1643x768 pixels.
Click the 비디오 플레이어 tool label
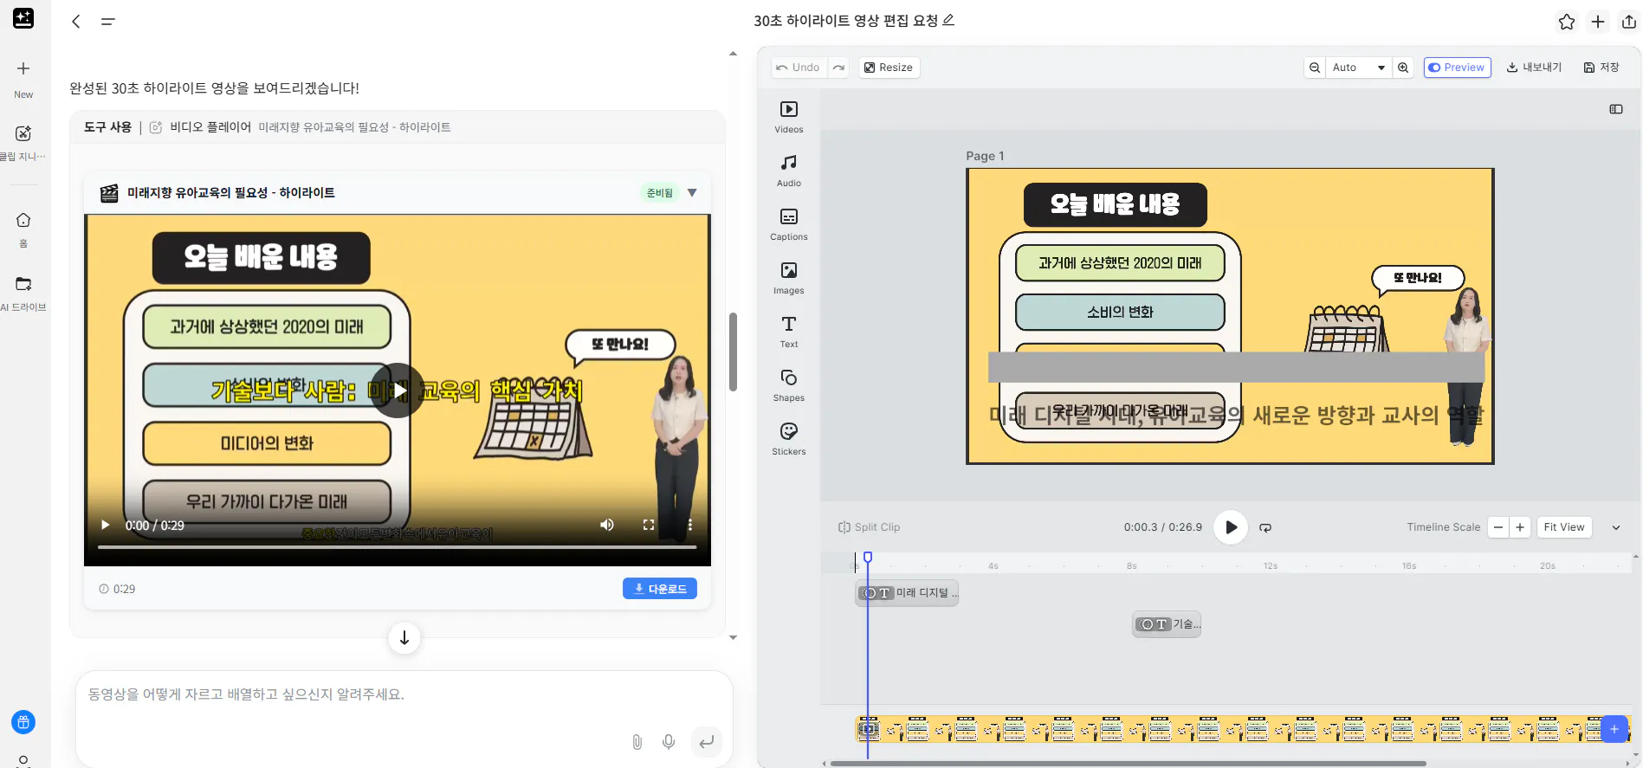210,127
